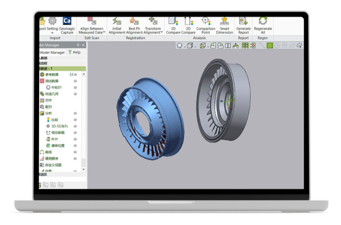Close the Model Manager panel
This screenshot has width=341, height=225.
pyautogui.click(x=83, y=45)
